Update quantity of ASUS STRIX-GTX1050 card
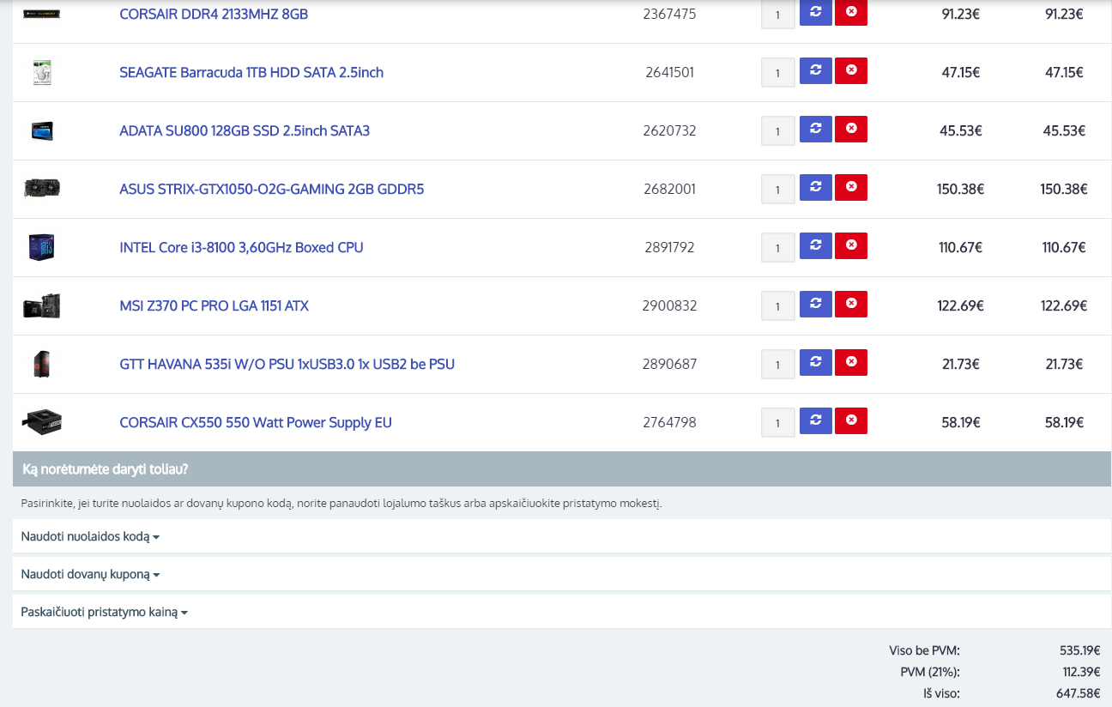This screenshot has height=707, width=1112. click(816, 187)
